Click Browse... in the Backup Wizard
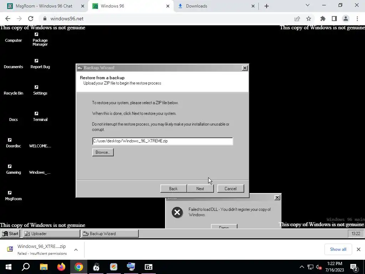365x274 pixels. (103, 152)
